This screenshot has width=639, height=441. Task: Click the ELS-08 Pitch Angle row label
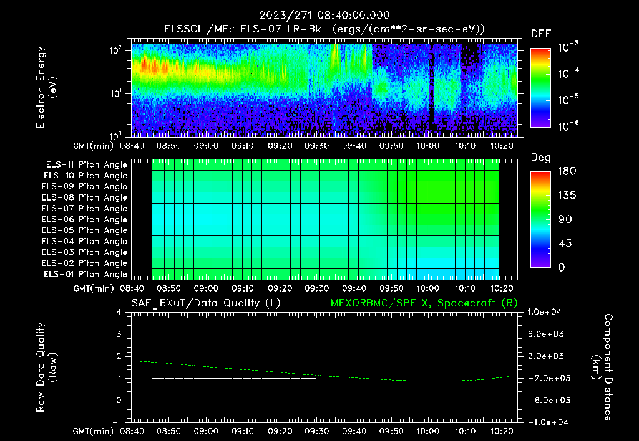click(x=85, y=197)
